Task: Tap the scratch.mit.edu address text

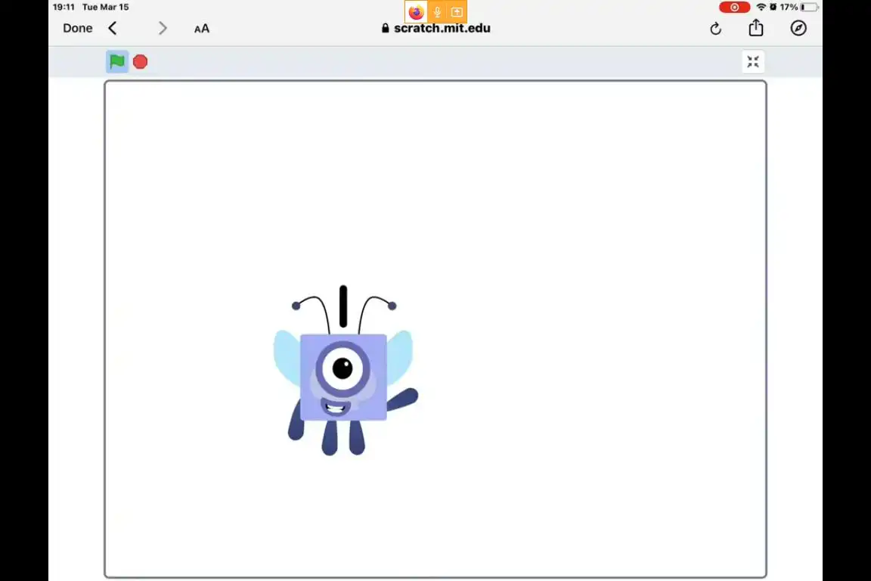Action: coord(442,28)
